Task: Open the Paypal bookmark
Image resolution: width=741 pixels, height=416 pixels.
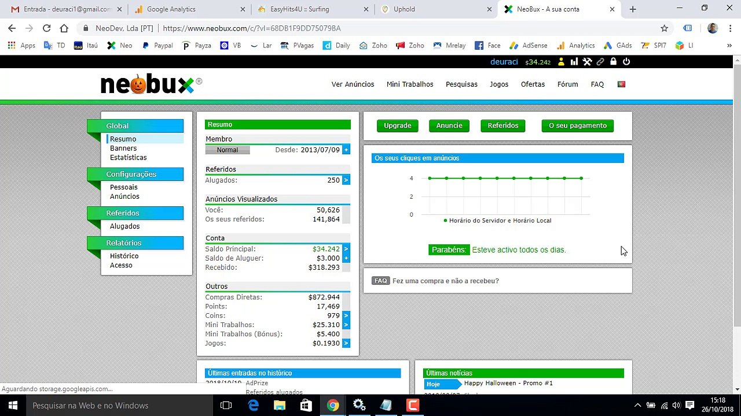Action: 157,45
